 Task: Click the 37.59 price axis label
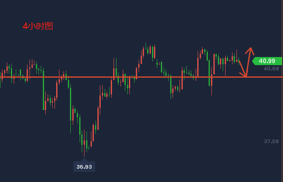point(271,141)
